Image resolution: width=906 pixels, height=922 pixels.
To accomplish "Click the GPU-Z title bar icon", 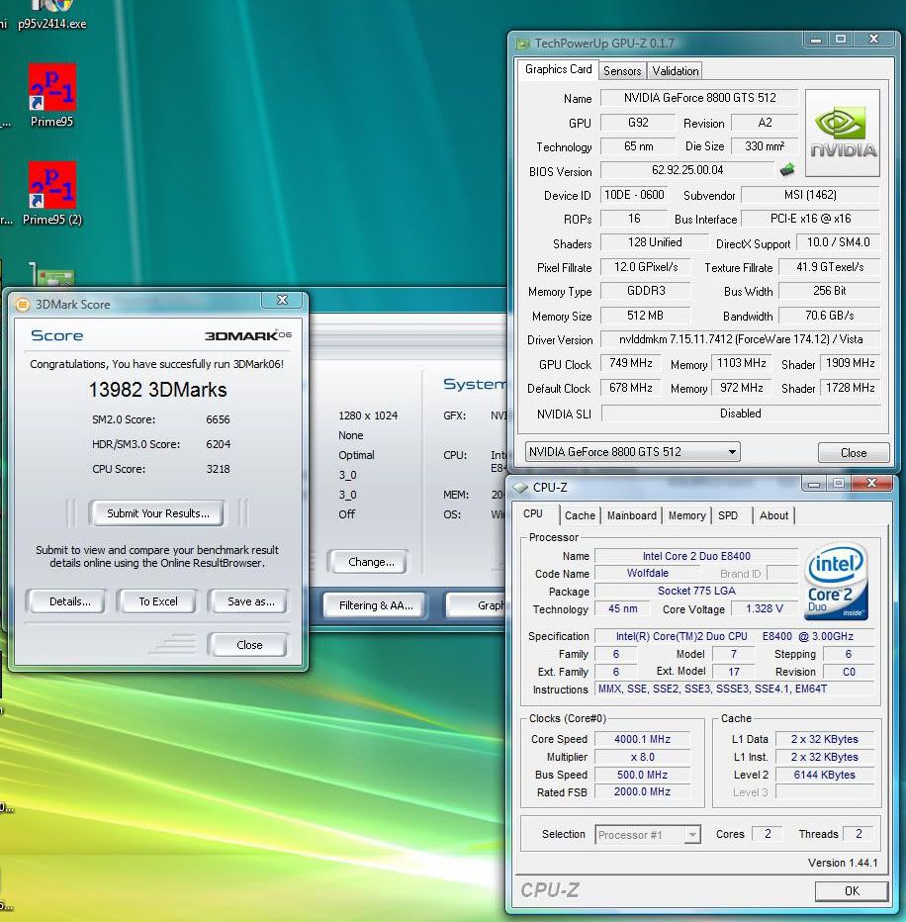I will 522,44.
